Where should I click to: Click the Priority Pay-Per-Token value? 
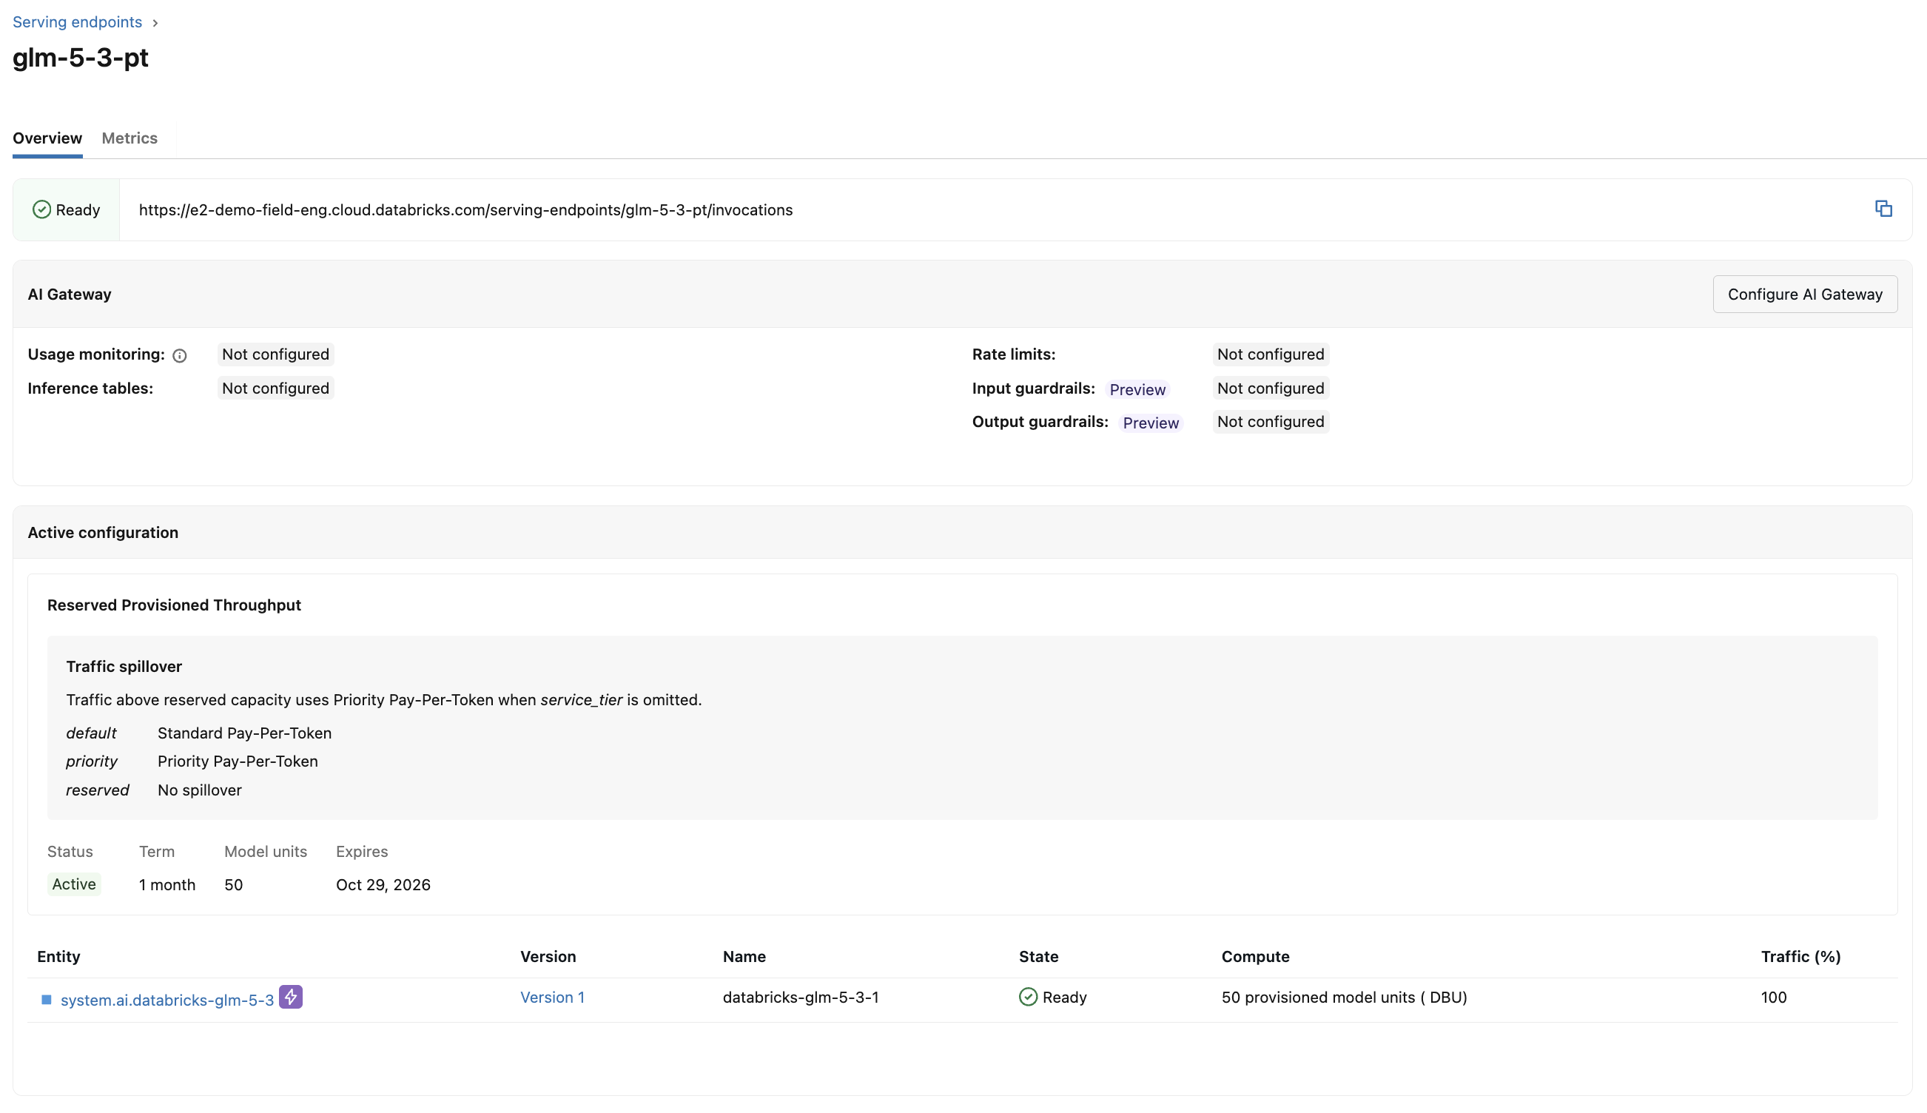(238, 761)
